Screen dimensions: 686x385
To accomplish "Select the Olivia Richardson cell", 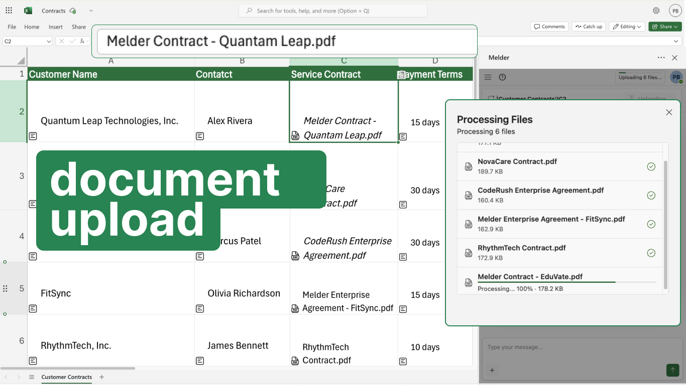I will [242, 288].
